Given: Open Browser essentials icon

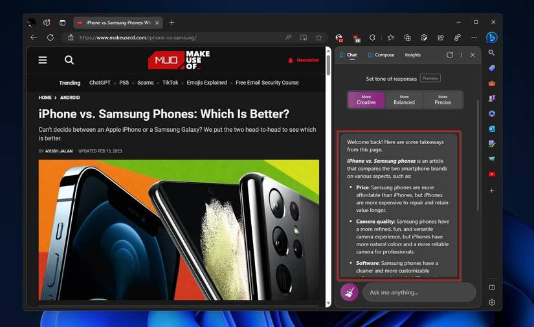Looking at the screenshot, I should point(424,37).
